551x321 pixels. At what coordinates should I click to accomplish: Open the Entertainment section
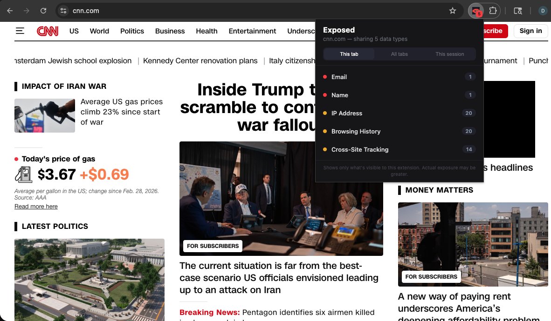click(x=252, y=31)
